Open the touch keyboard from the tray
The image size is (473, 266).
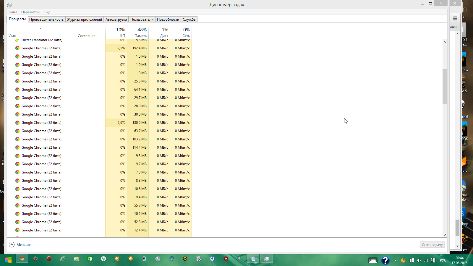tap(373, 260)
